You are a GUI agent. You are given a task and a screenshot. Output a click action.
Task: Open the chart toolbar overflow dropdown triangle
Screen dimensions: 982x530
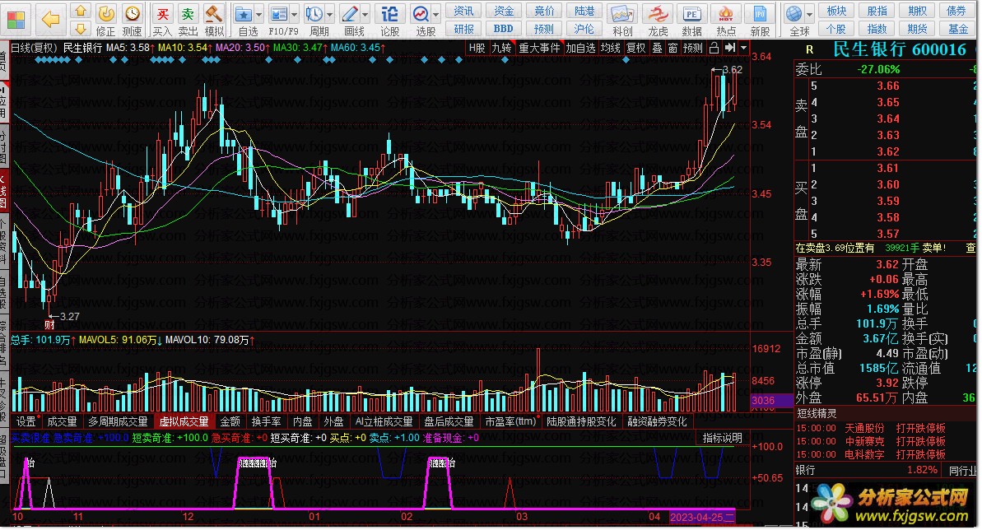tap(743, 48)
